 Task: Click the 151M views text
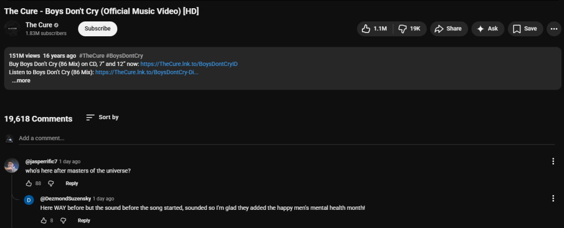coord(24,55)
